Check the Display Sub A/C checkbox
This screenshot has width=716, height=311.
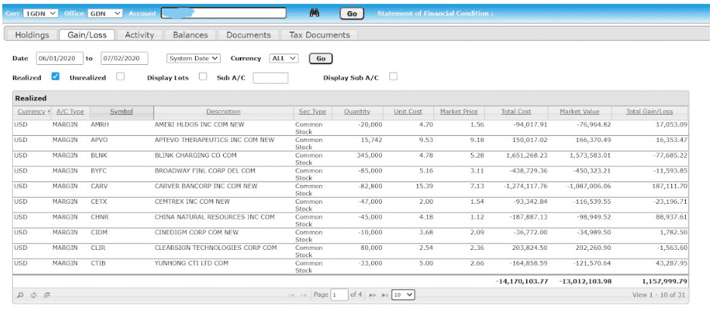pos(393,76)
